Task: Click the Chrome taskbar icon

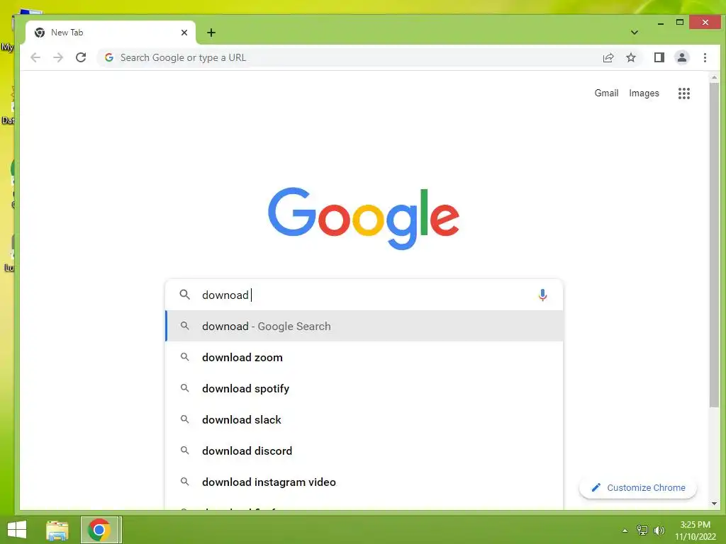Action: [99, 530]
